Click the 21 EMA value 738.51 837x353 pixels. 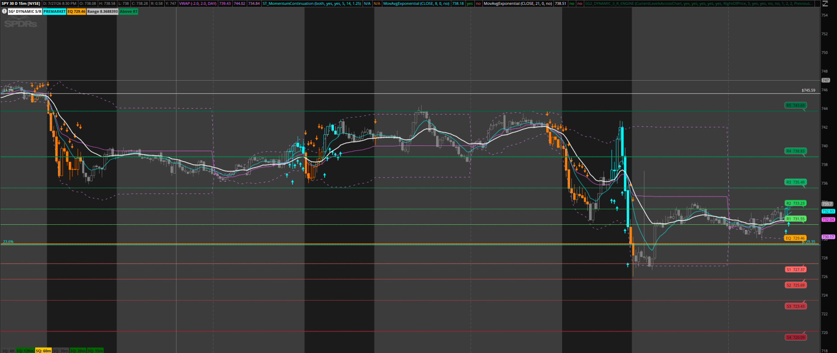[x=560, y=4]
